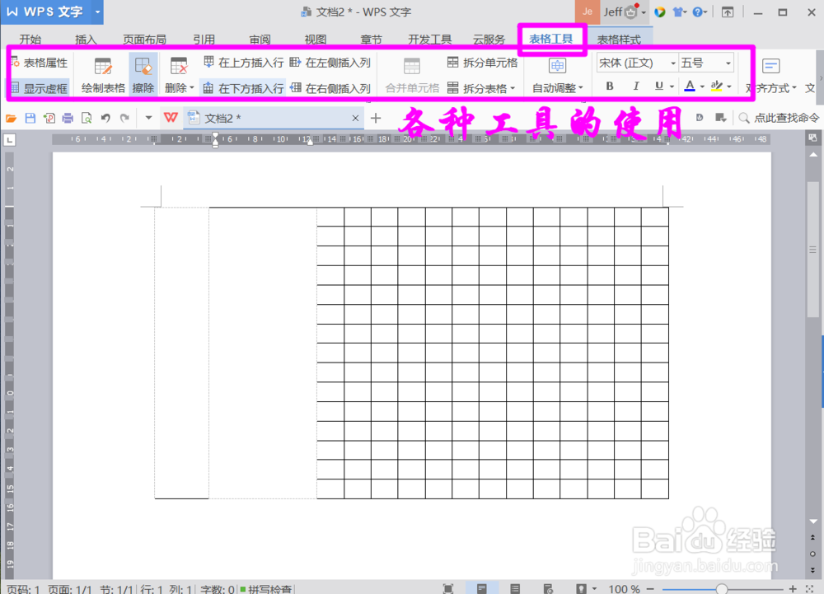Image resolution: width=824 pixels, height=594 pixels.
Task: Apply the font color A button
Action: click(x=690, y=87)
